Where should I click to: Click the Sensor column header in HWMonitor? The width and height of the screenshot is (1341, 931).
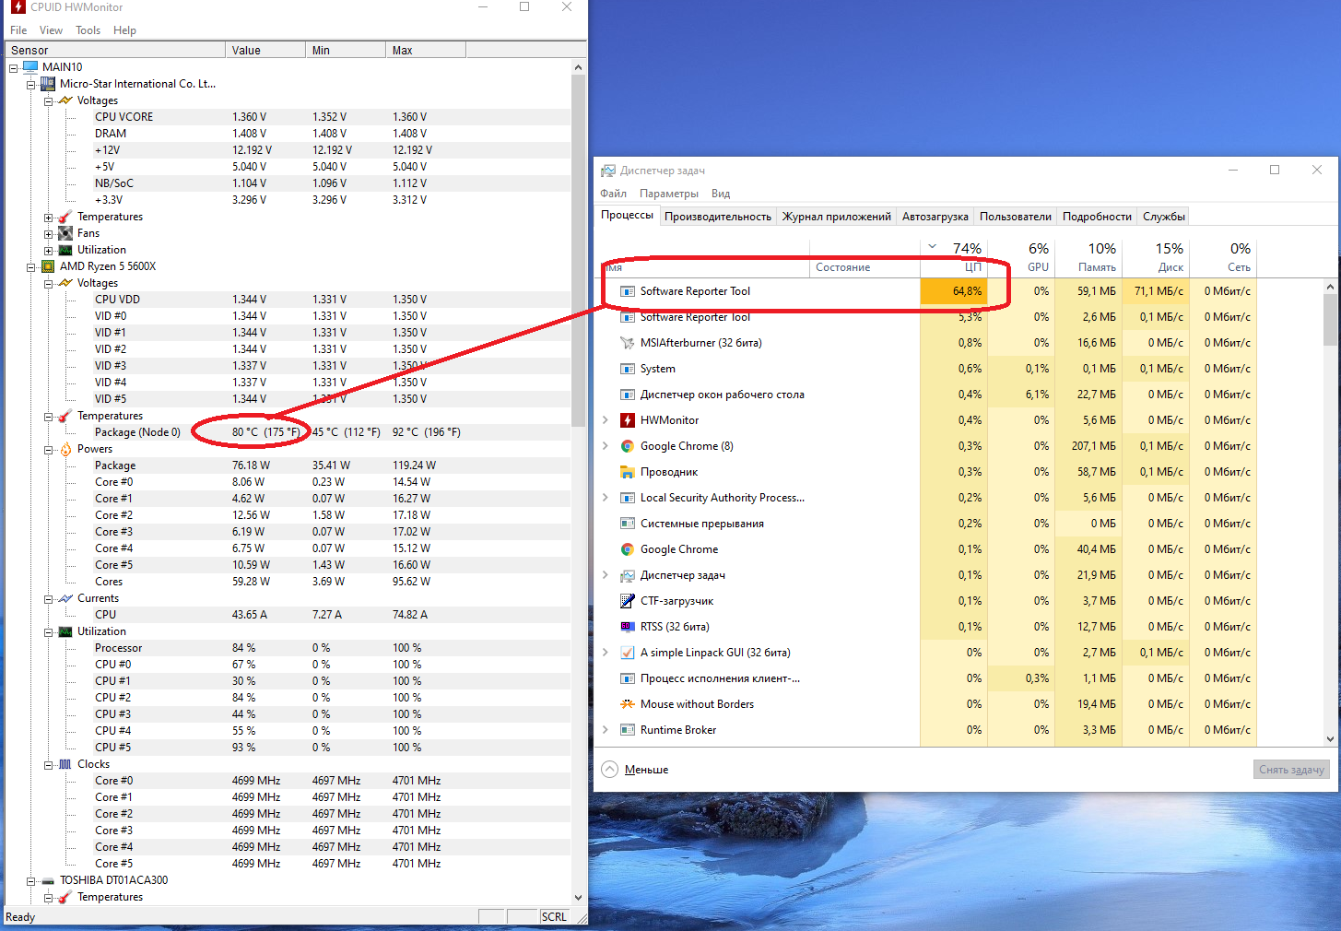(x=115, y=51)
